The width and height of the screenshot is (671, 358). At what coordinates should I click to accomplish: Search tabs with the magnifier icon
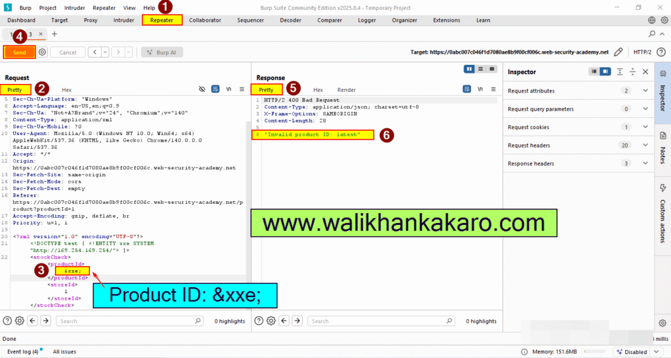coord(652,34)
